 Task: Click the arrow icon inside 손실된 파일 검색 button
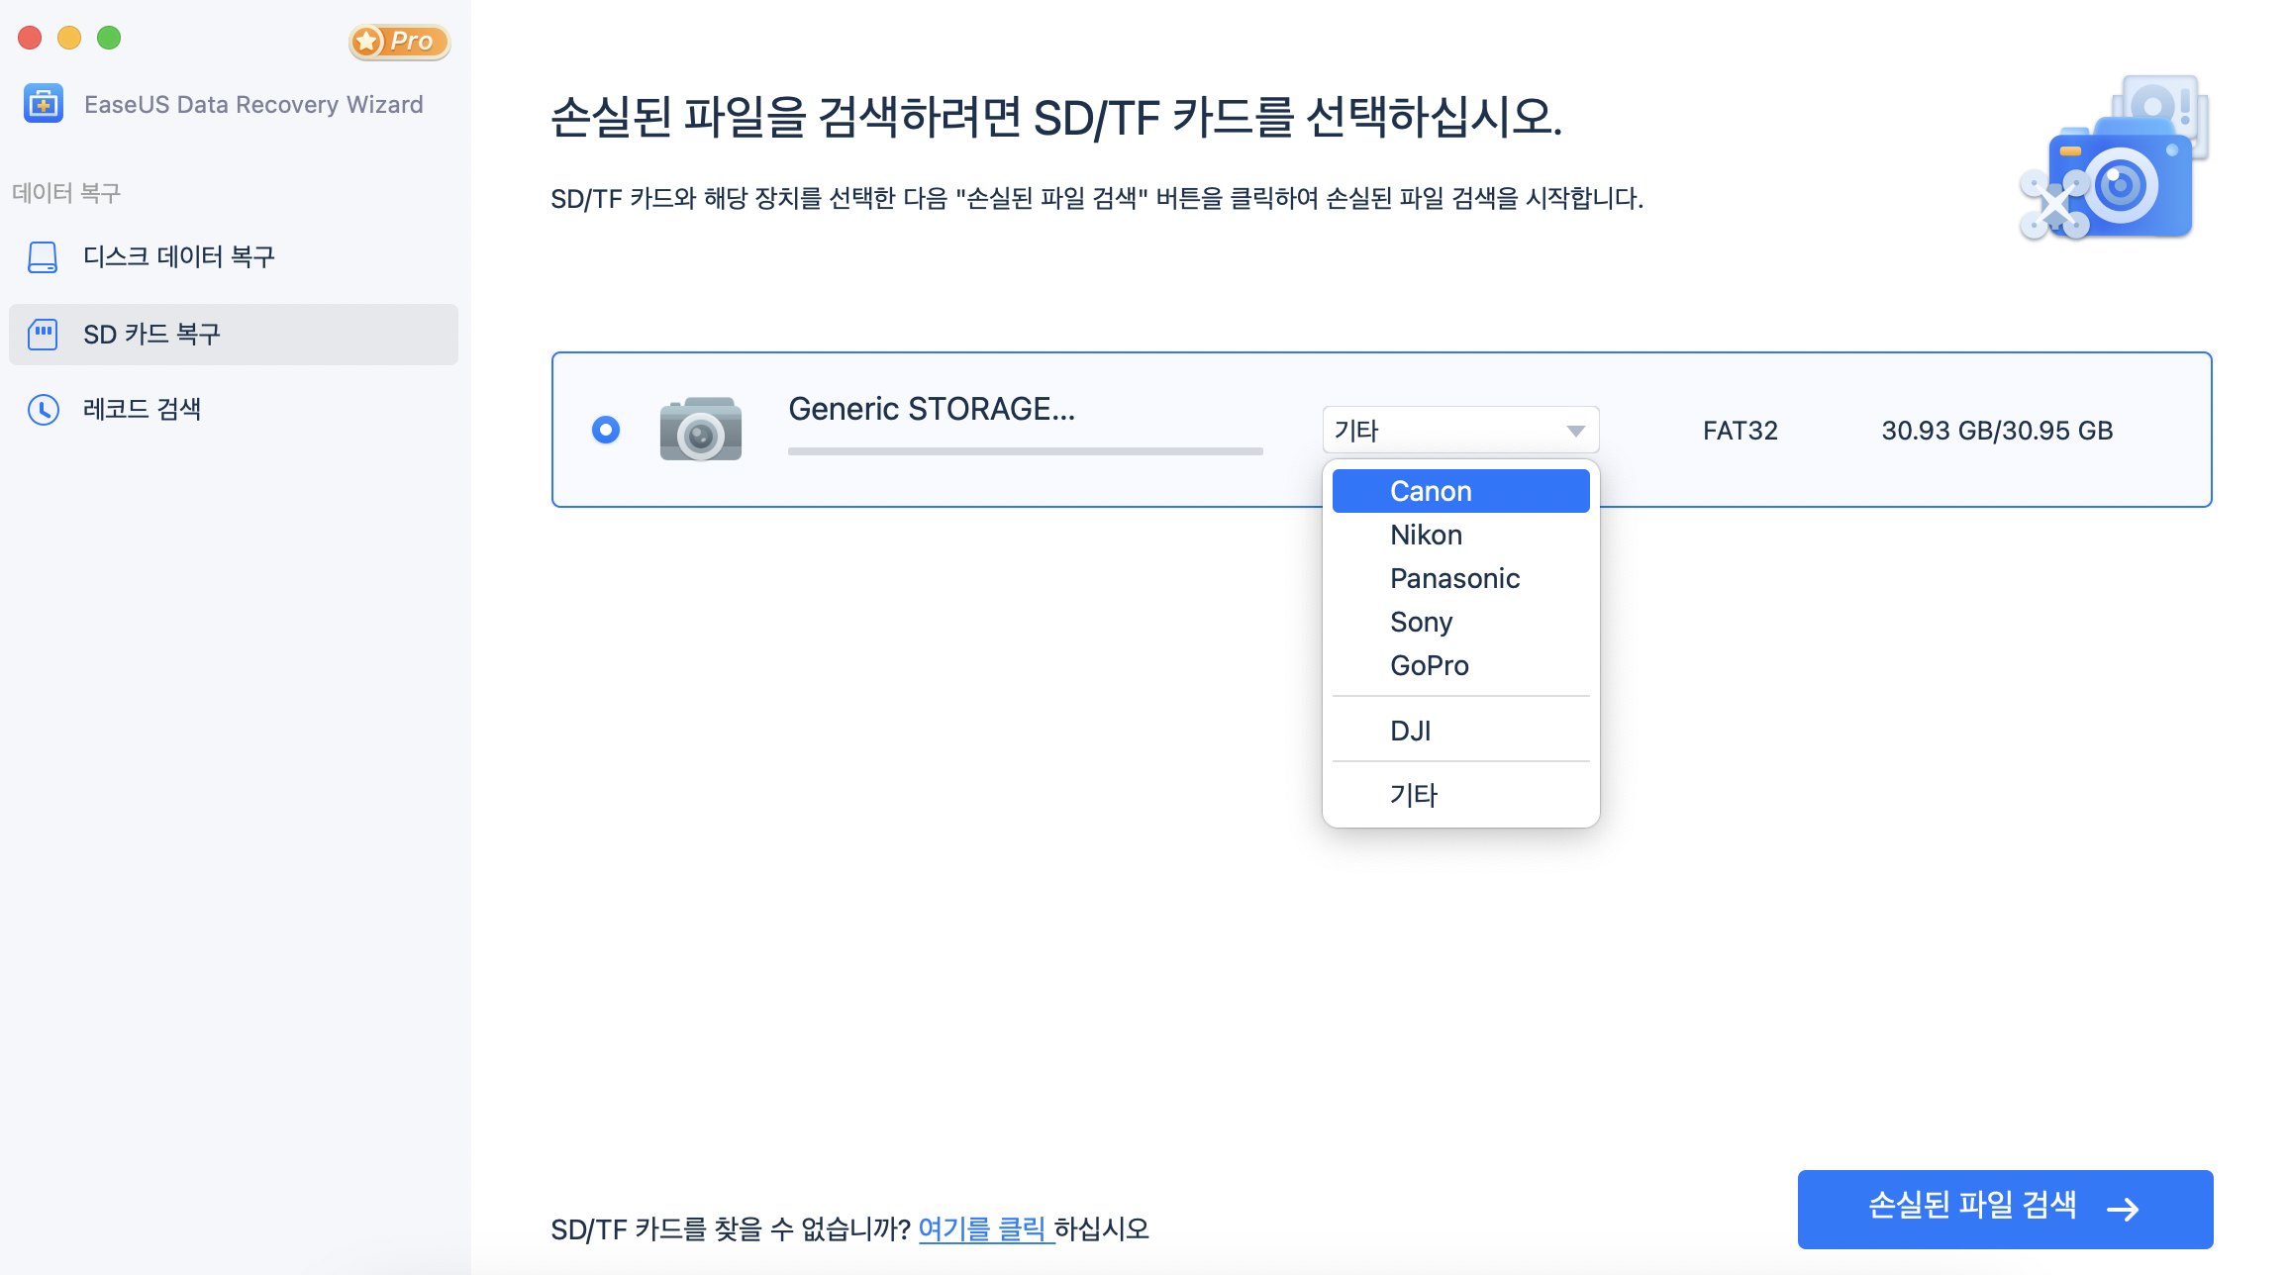[x=2125, y=1208]
